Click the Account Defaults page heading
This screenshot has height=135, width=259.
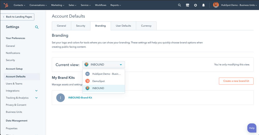point(68,16)
